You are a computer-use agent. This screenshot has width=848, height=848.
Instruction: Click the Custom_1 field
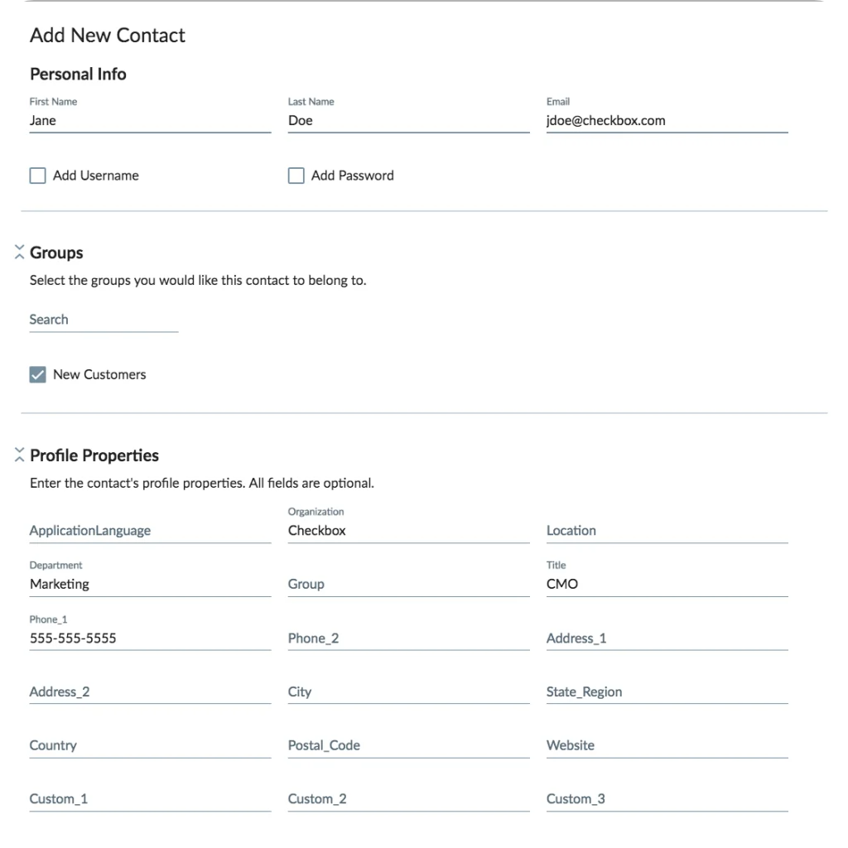pos(150,799)
